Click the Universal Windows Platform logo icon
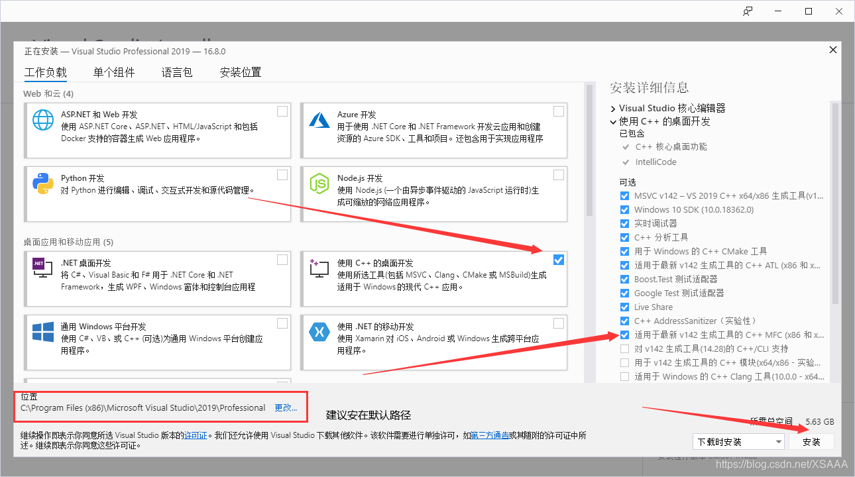This screenshot has height=477, width=855. (43, 332)
